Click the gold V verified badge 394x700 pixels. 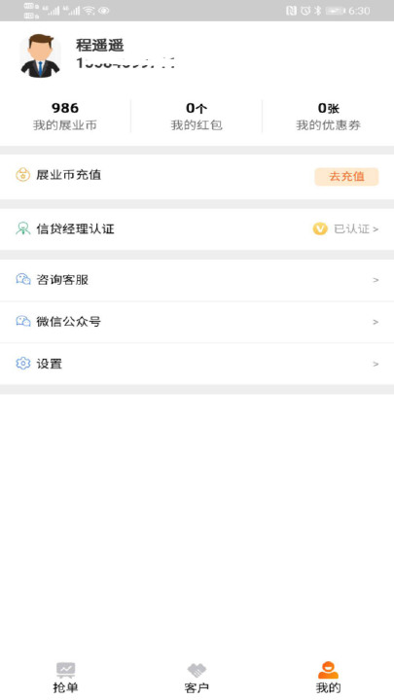coord(320,229)
